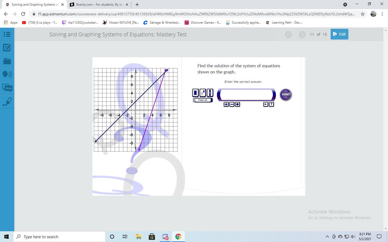The height and width of the screenshot is (242, 388).
Task: Open a new browser tab
Action: 137,5
